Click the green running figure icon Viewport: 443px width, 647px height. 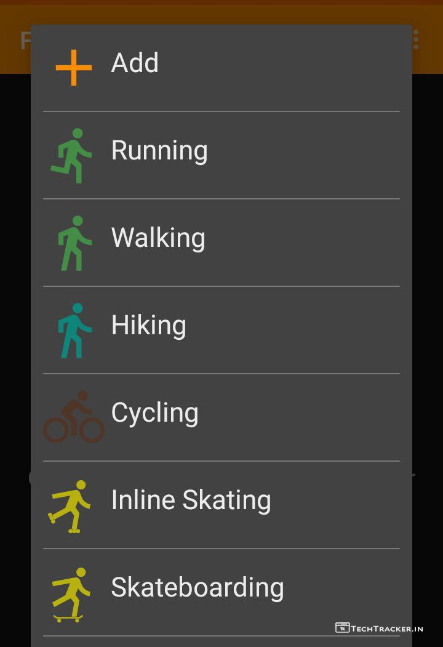[73, 155]
